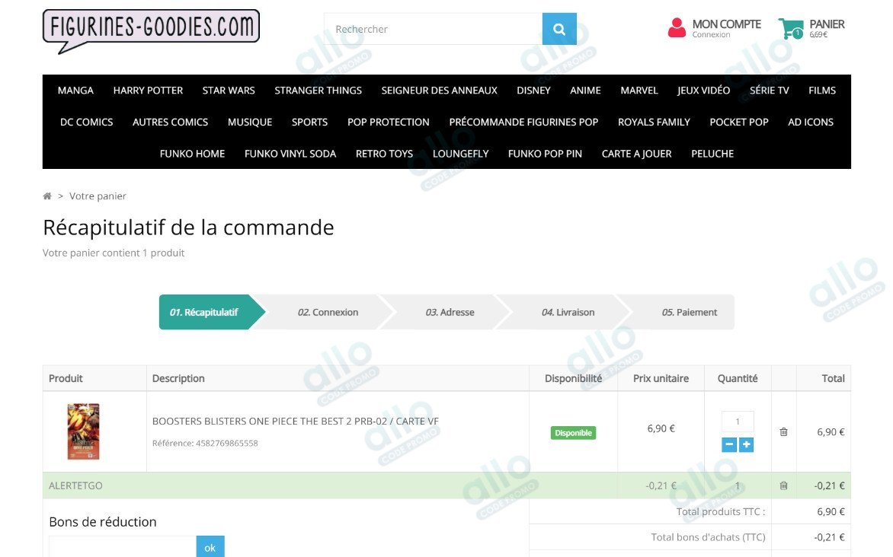Click the Disponible availability badge
893x557 pixels.
coord(573,433)
